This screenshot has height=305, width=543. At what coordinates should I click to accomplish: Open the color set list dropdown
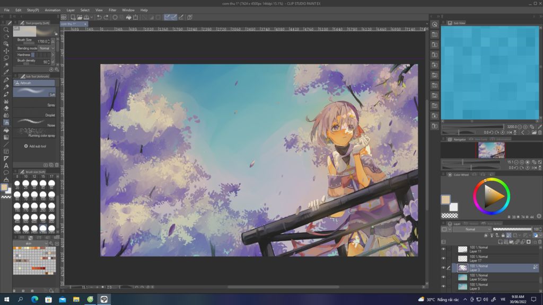pyautogui.click(x=30, y=244)
